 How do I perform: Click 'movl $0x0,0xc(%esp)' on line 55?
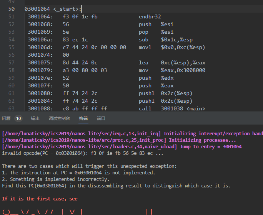tap(172, 47)
